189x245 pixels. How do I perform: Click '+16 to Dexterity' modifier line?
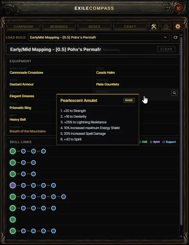(74, 116)
